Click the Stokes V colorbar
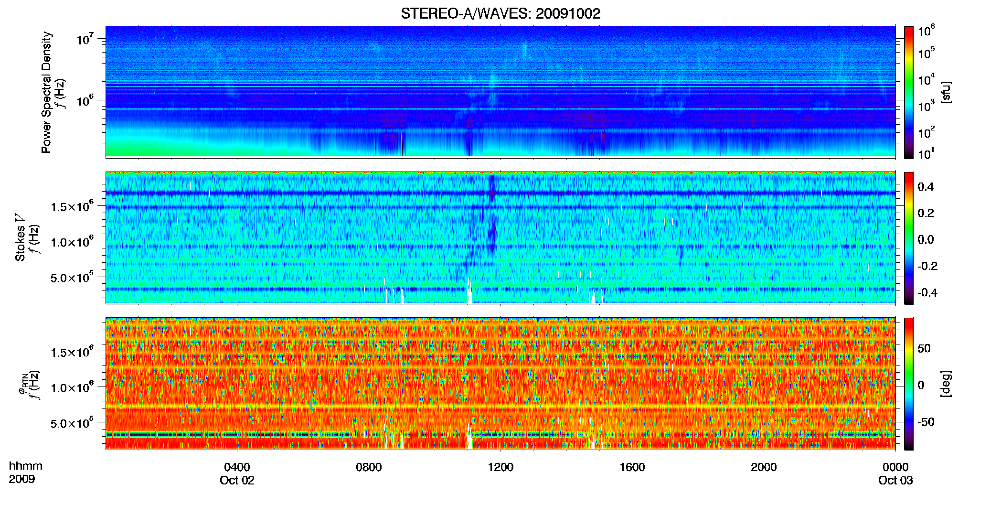The height and width of the screenshot is (516, 1001). coord(909,238)
